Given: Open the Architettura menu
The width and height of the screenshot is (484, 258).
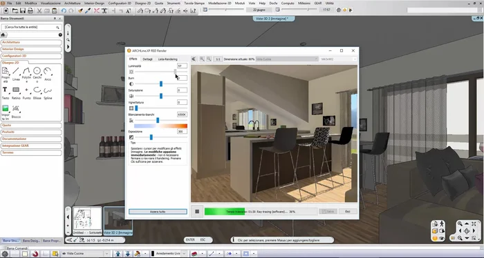Looking at the screenshot, I should (x=72, y=3).
